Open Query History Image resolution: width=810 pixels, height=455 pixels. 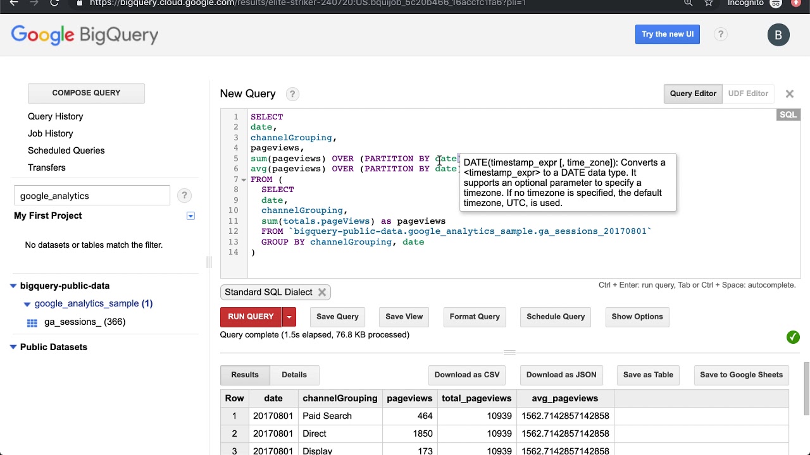[x=56, y=116]
